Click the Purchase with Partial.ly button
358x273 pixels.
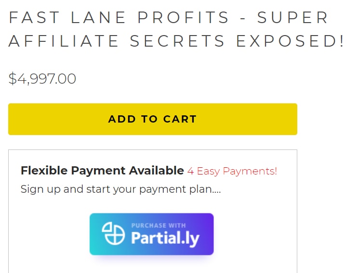point(151,234)
